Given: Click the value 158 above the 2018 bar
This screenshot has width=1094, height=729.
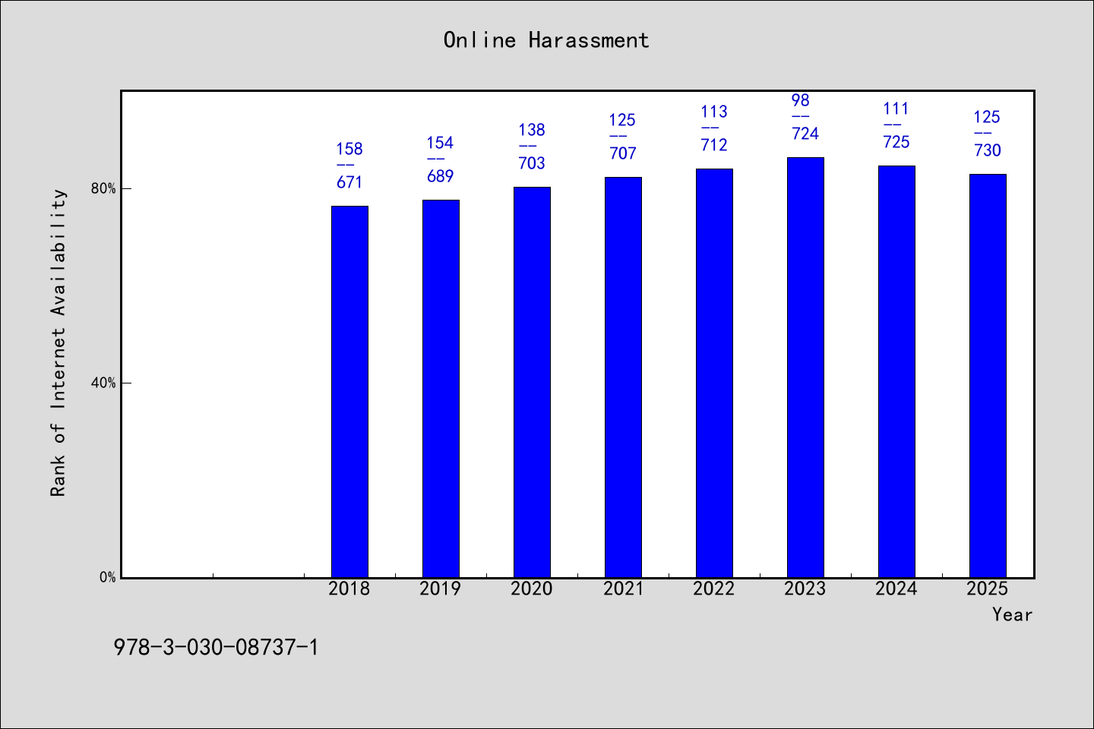Looking at the screenshot, I should tap(349, 149).
